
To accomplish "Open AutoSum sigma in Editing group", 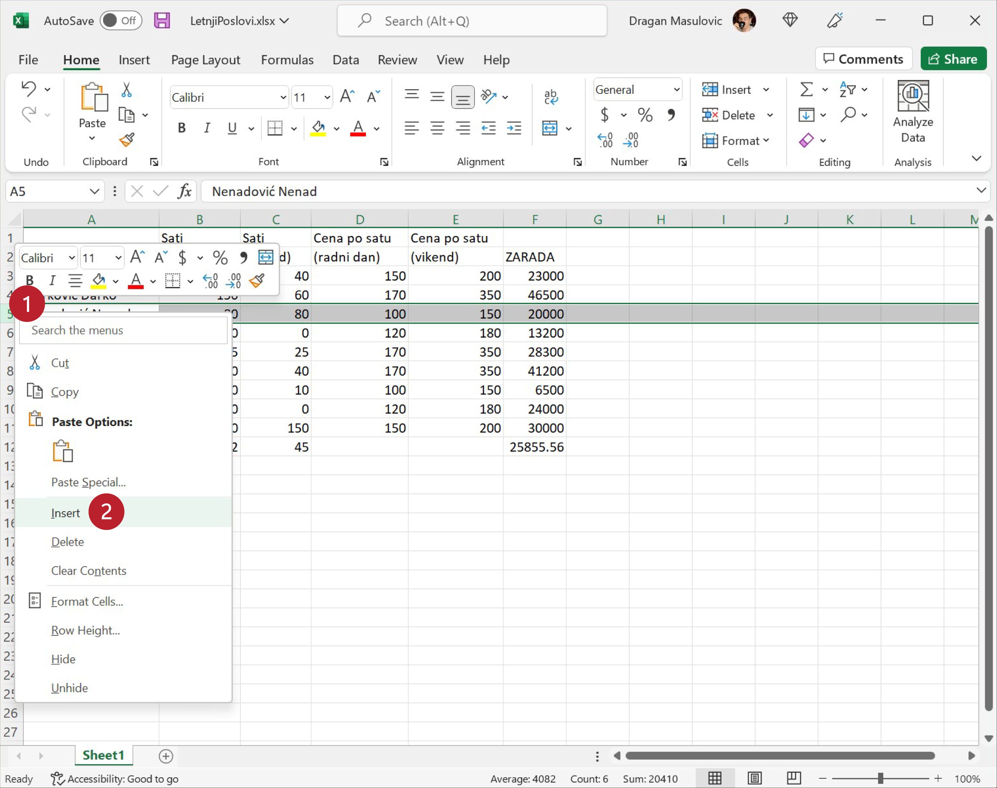I will pyautogui.click(x=806, y=89).
